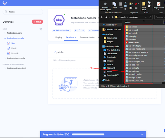Image resolution: width=165 pixels, height=138 pixels.
Task: Open Site under testesdocs.com.br
Action: (x=11, y=43)
